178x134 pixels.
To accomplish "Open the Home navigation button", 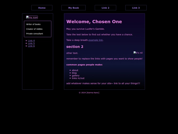I will tap(42, 8).
